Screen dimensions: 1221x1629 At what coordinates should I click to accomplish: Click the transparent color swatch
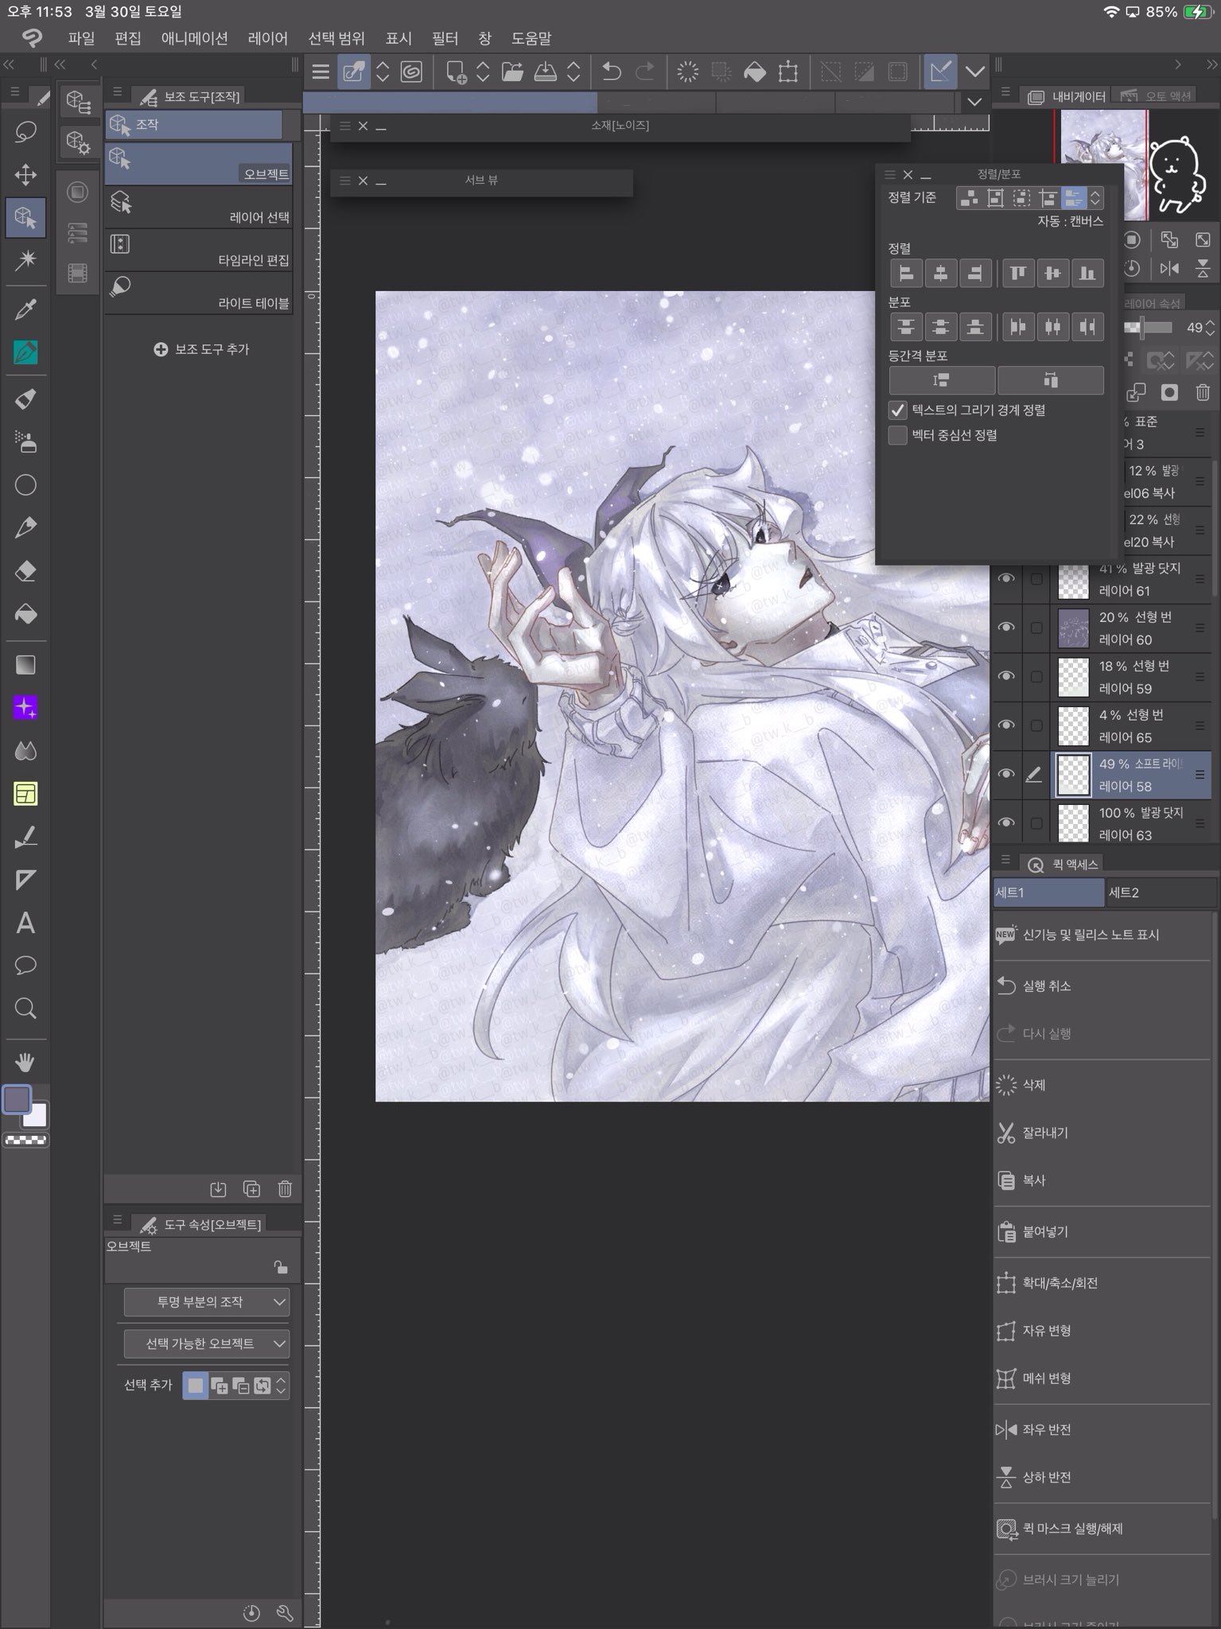[25, 1140]
